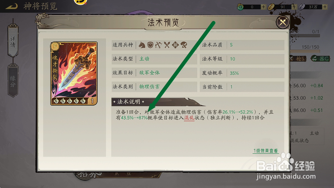Viewport: 334px width, 188px height.
Task: Click the 150/150 progress bar
Action: (x=305, y=51)
